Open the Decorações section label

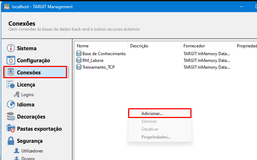tap(31, 117)
